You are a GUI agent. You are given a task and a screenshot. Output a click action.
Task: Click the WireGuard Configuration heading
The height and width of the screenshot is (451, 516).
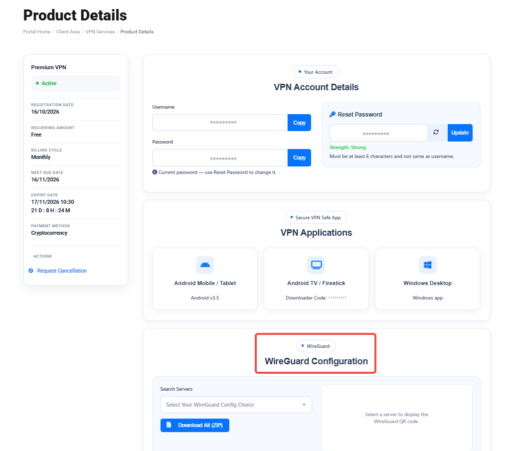coord(316,361)
